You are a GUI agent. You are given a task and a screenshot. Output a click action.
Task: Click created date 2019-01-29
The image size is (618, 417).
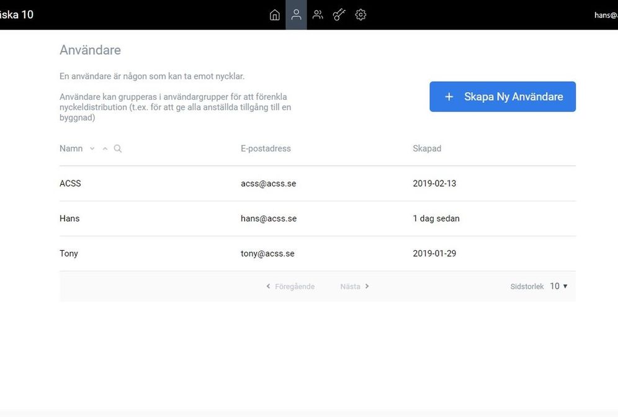pos(434,253)
